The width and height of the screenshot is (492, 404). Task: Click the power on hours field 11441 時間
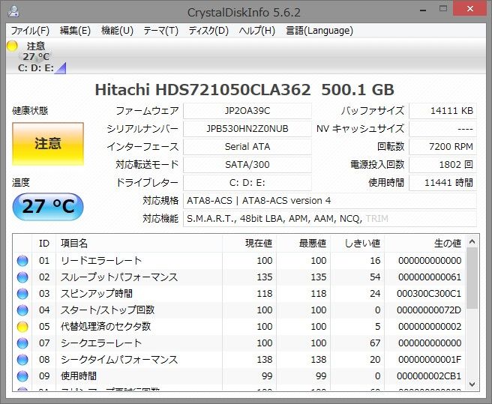click(x=442, y=183)
